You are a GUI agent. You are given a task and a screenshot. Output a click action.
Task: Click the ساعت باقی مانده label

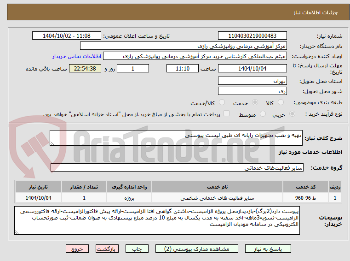click(x=46, y=69)
